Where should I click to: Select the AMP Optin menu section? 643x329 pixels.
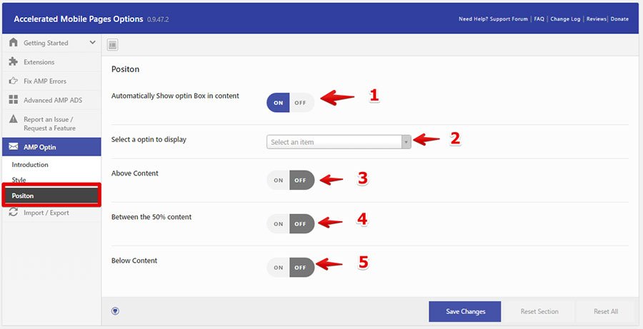pos(51,147)
